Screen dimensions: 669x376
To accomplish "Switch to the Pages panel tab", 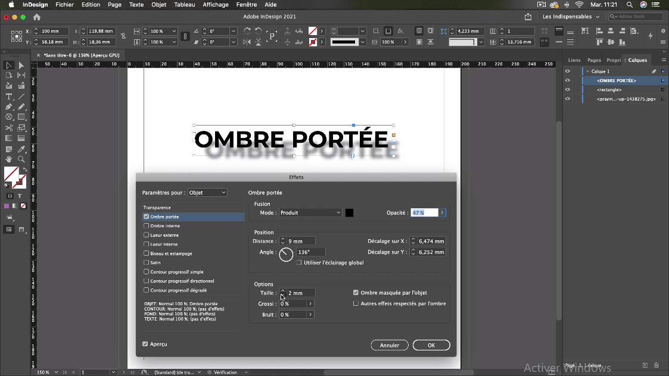I will click(x=594, y=60).
